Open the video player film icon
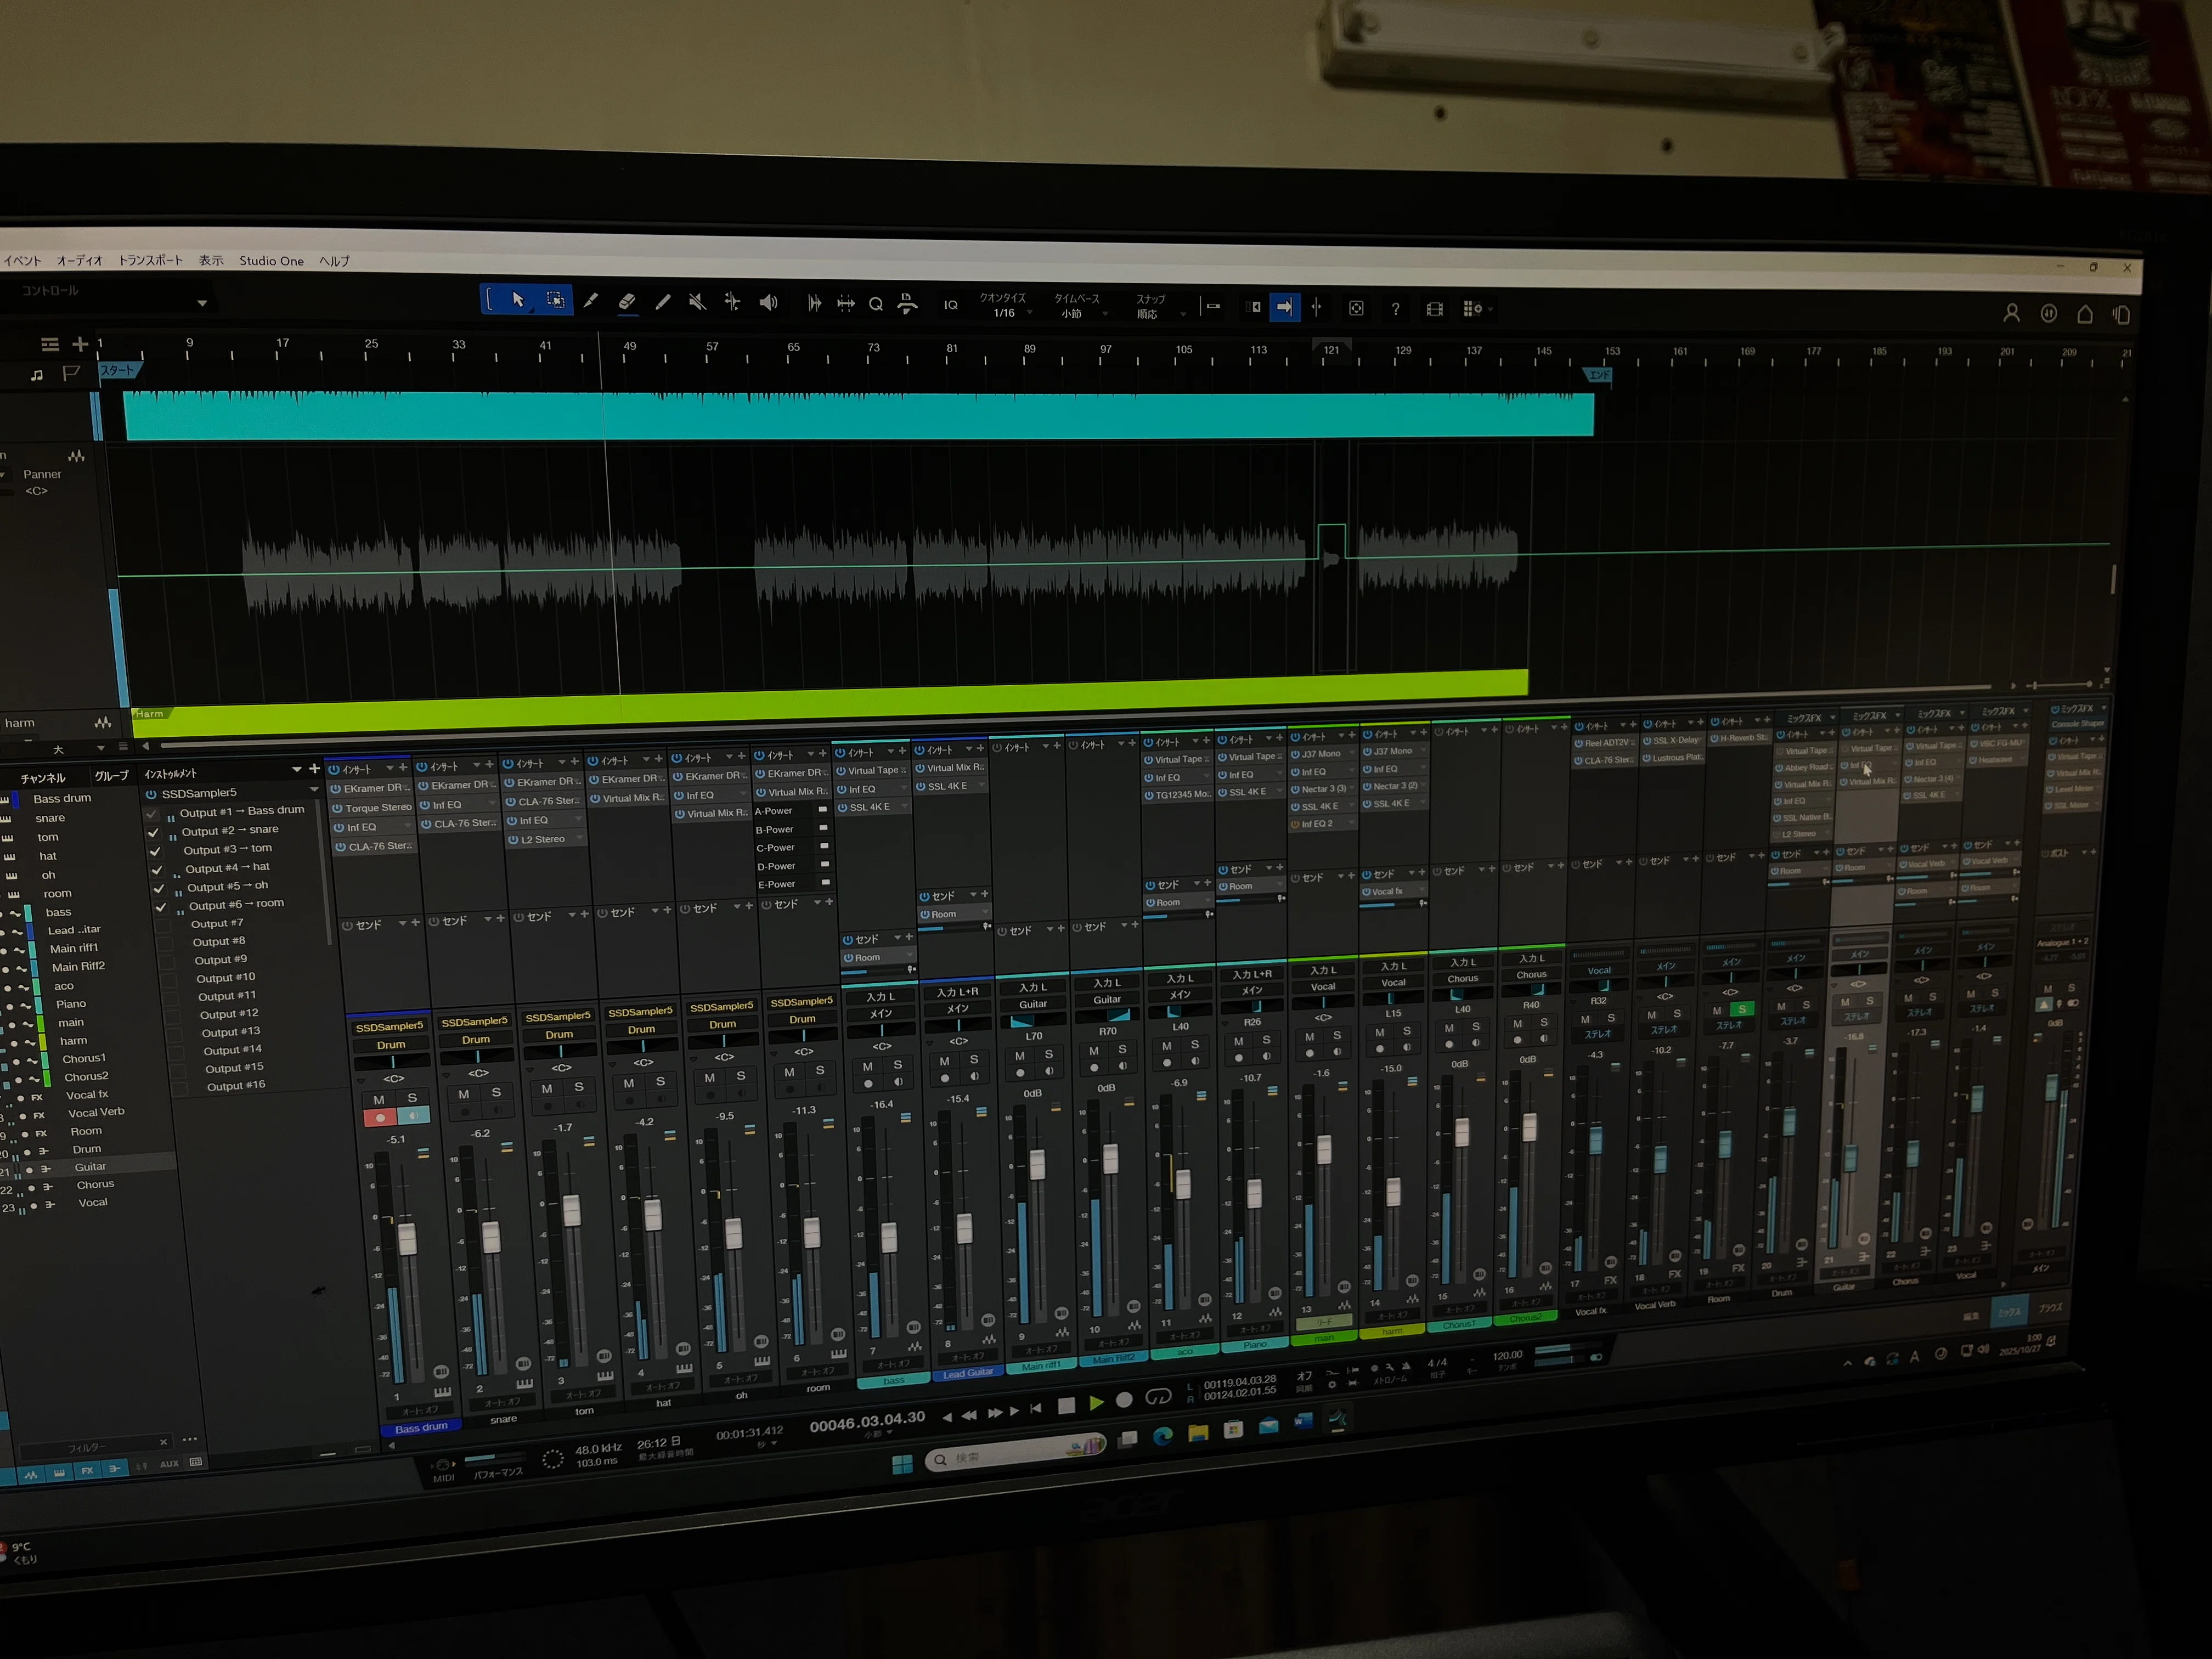 pos(1434,309)
